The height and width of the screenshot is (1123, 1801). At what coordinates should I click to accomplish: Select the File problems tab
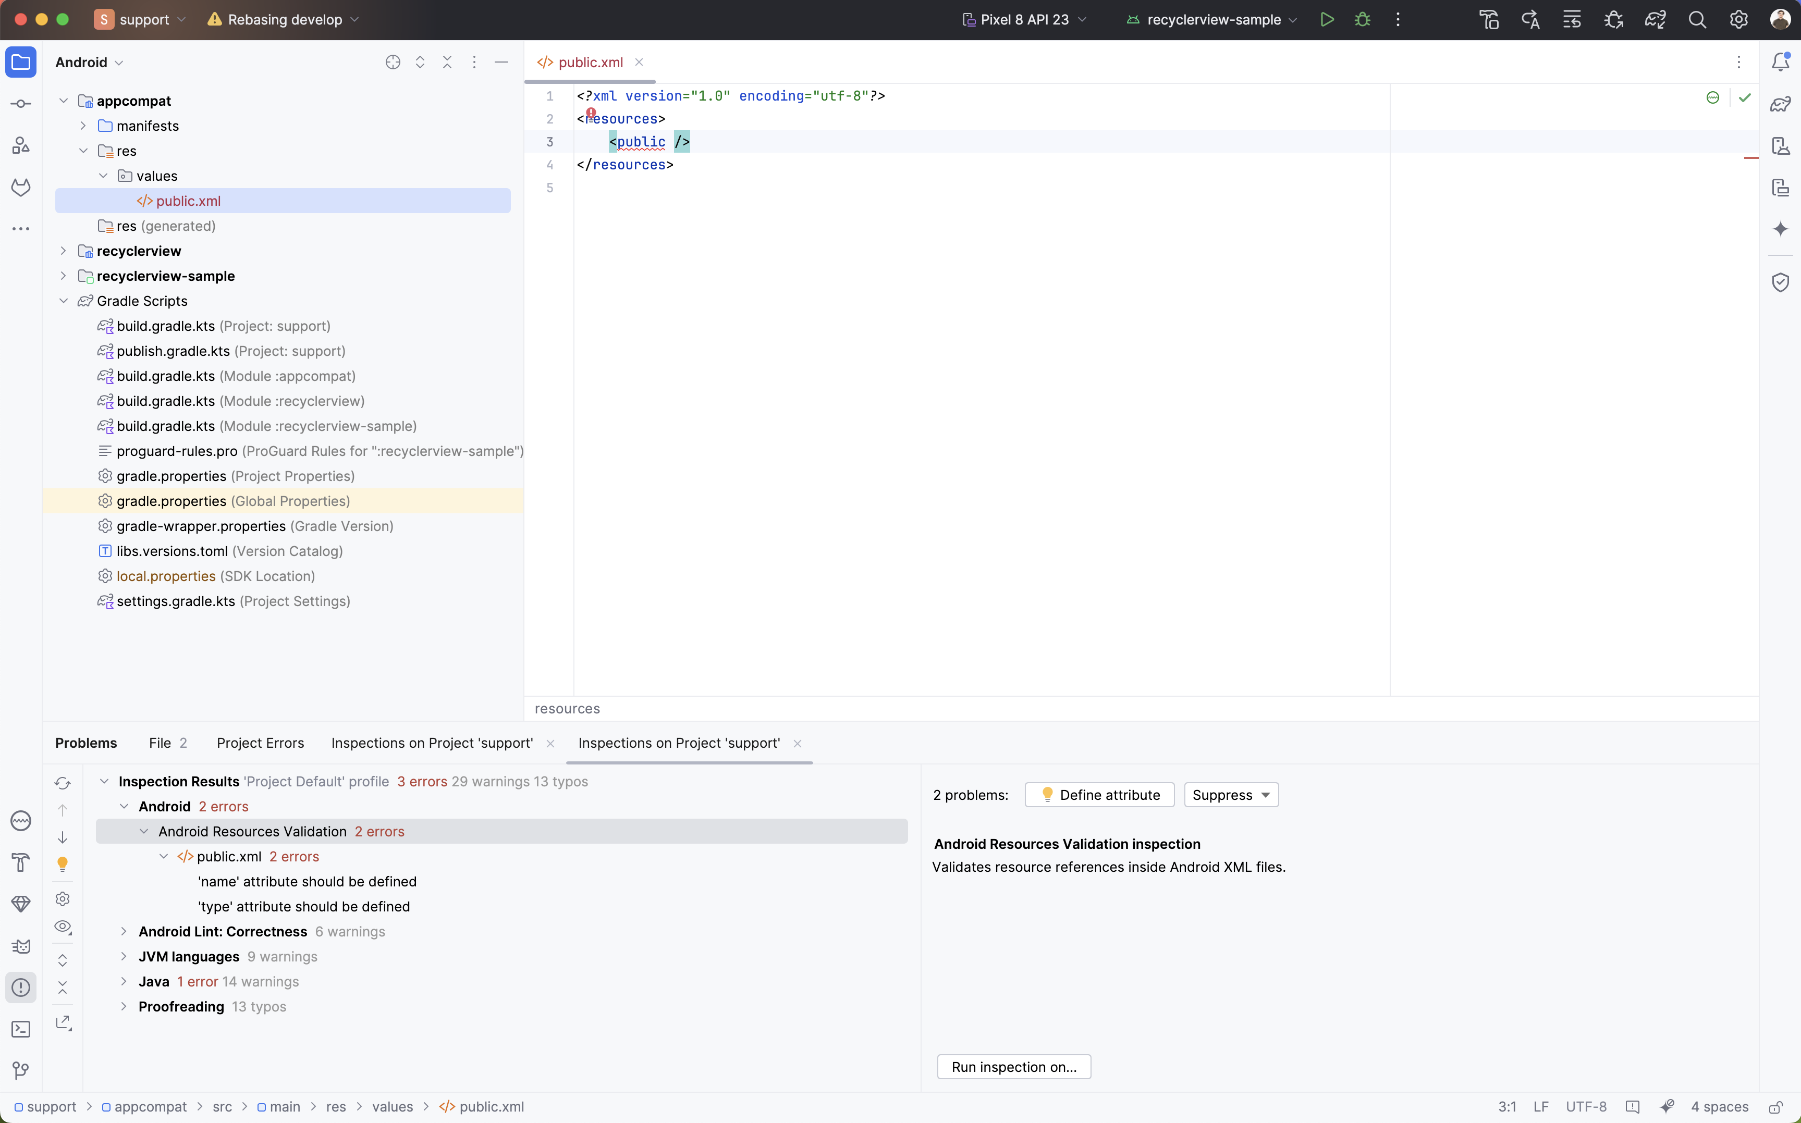[x=167, y=743]
